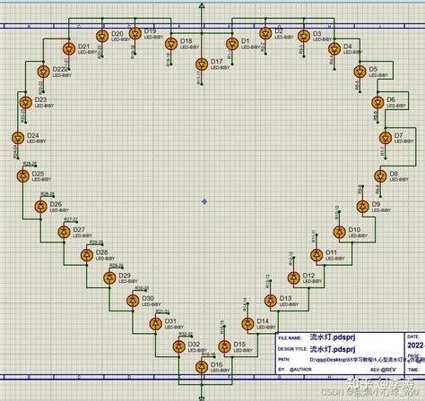Select the D18 LED component

(171, 44)
